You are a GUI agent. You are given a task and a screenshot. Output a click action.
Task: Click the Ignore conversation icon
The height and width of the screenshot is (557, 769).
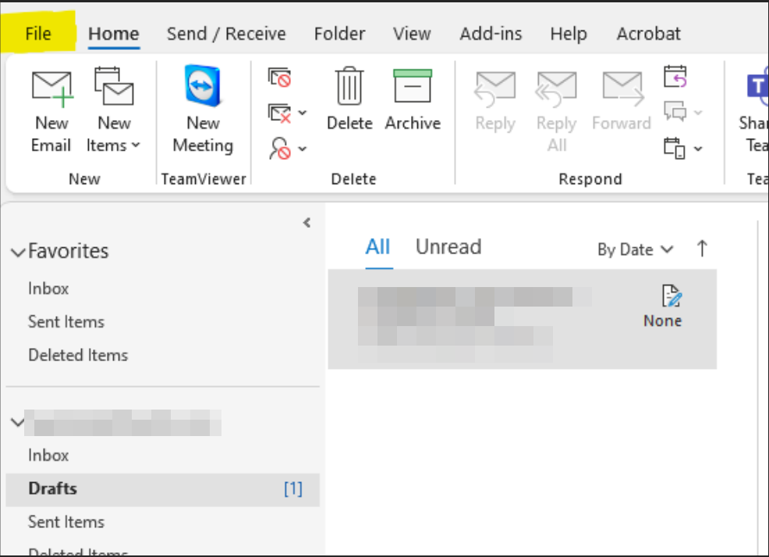click(x=281, y=77)
